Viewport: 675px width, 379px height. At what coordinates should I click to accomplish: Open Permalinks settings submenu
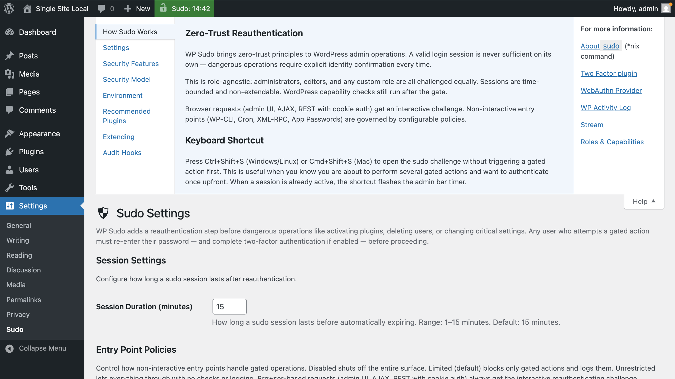(x=23, y=300)
